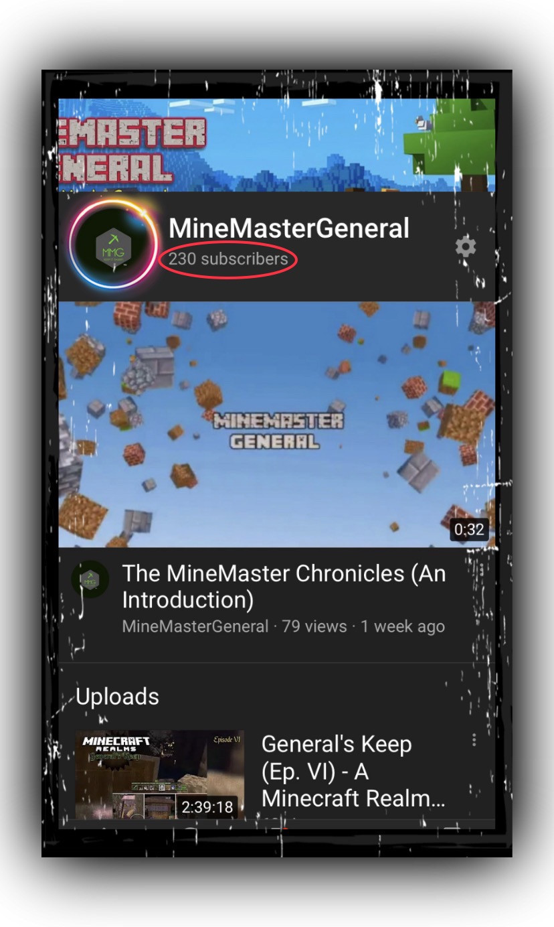This screenshot has height=927, width=554.
Task: Play the MineMaster General channel trailer
Action: [277, 424]
